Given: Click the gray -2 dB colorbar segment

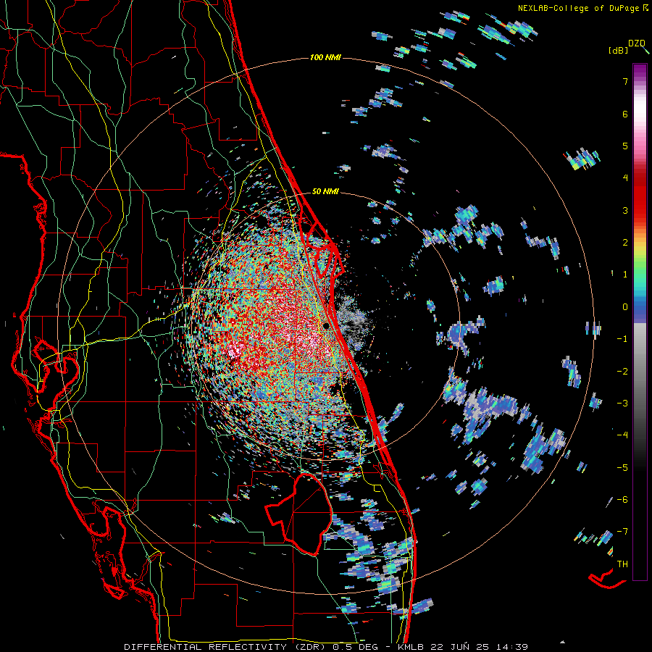Looking at the screenshot, I should pos(640,371).
